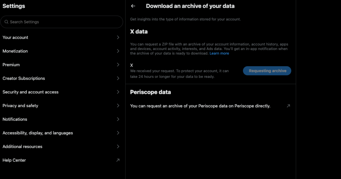This screenshot has height=179, width=341.
Task: Click the Notifications chevron arrow
Action: coord(118,119)
